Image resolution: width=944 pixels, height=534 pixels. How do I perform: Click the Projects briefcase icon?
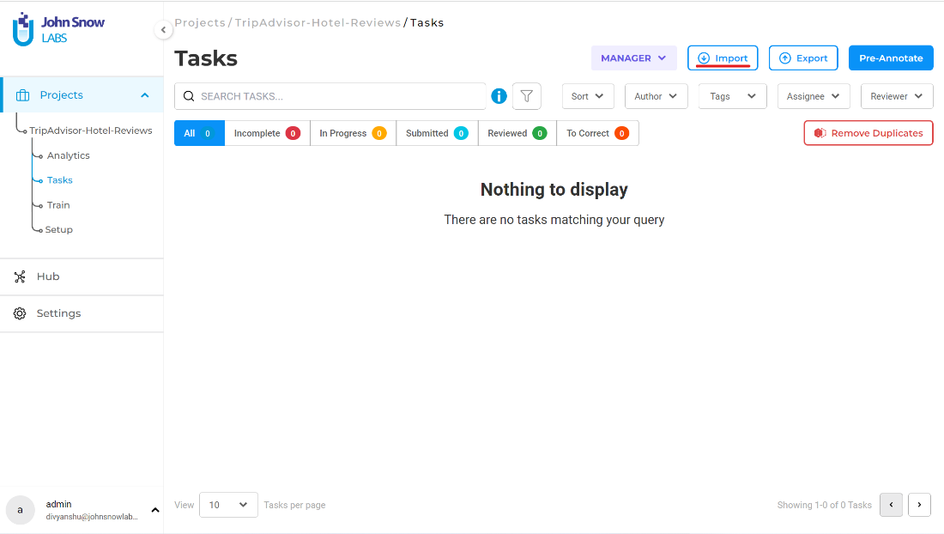(x=23, y=95)
